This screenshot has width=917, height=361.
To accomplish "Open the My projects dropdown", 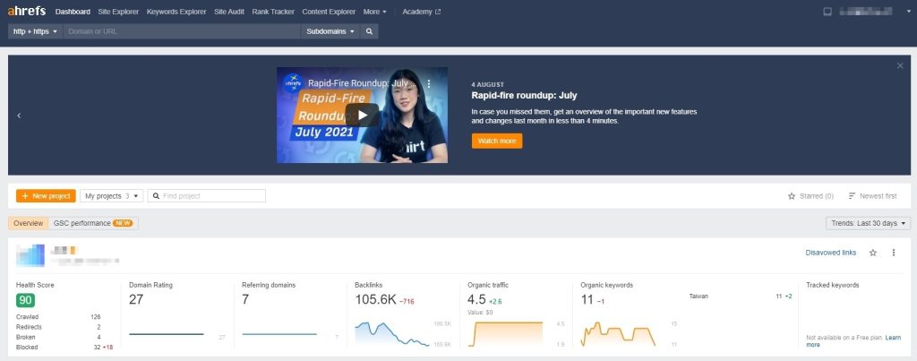I will coord(111,196).
